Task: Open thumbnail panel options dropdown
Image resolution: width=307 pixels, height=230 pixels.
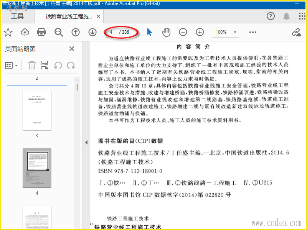Action: coord(11,65)
